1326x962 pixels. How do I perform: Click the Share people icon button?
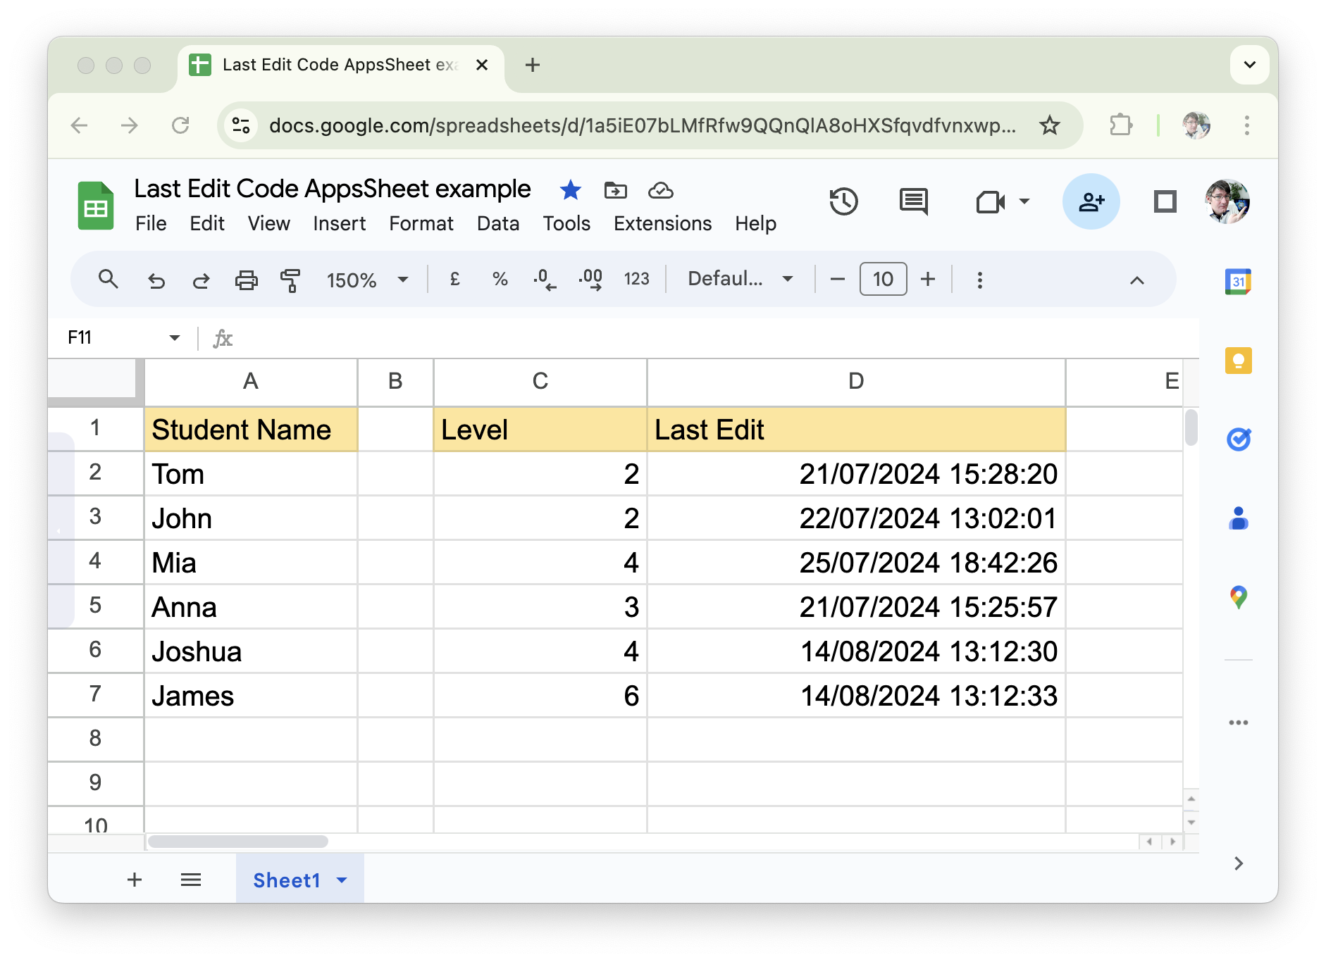1090,202
